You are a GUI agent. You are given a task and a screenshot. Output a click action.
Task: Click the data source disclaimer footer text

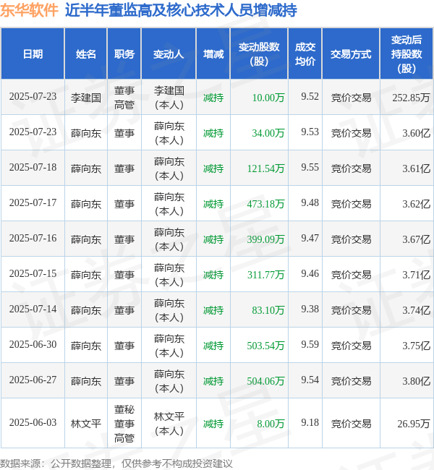pos(116,463)
